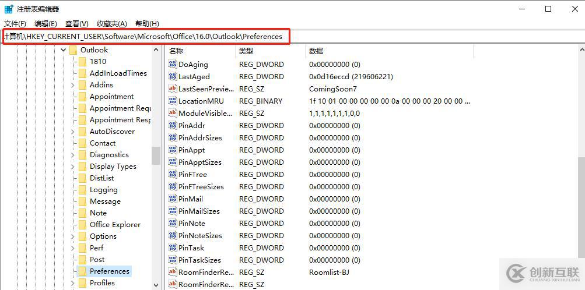Viewport: 585px width, 290px height.
Task: Select the LastAged binary-number icon
Action: pyautogui.click(x=173, y=77)
